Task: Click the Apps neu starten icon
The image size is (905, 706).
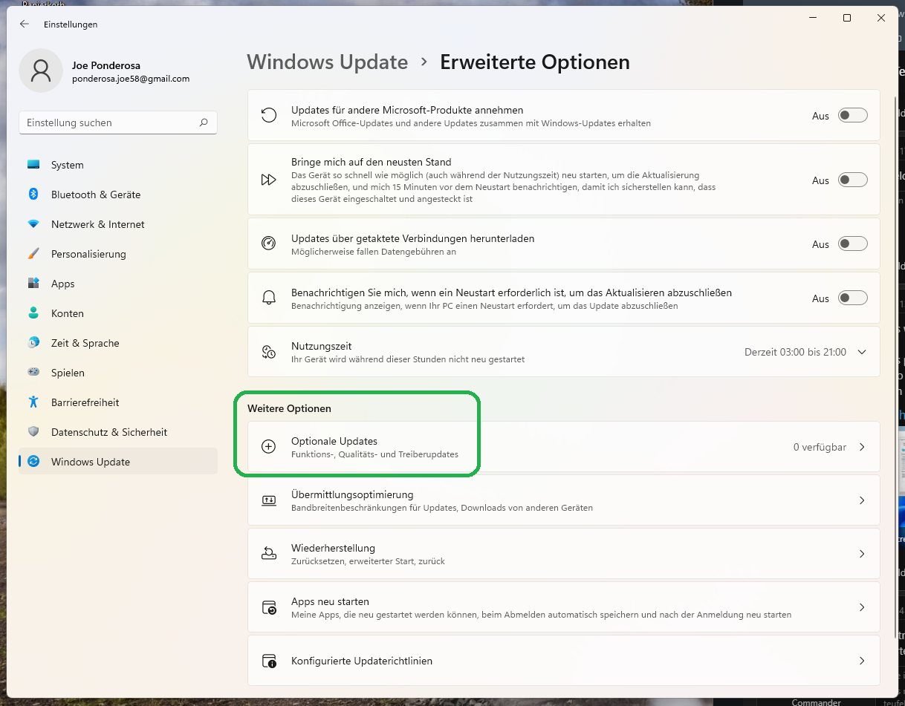Action: point(269,607)
